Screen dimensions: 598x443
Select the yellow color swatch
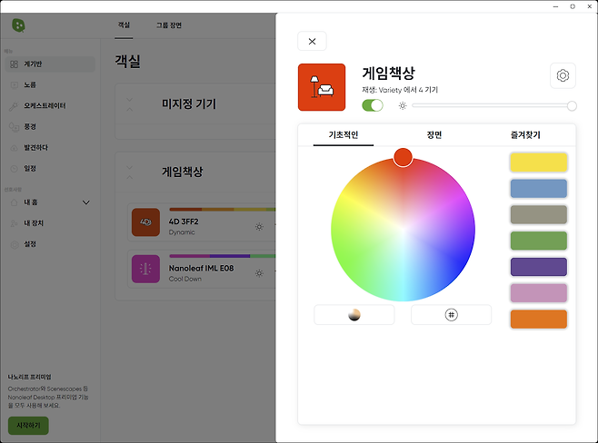[538, 162]
